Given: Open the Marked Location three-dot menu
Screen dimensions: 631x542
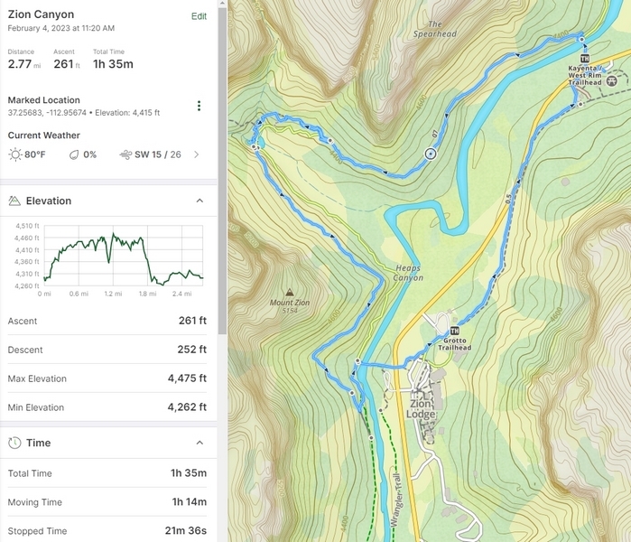Looking at the screenshot, I should 199,106.
